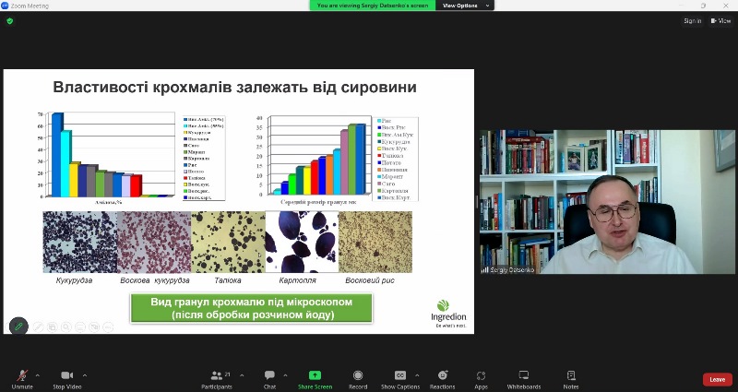This screenshot has height=392, width=738.
Task: Maximize the Zoom Meeting window
Action: (703, 6)
